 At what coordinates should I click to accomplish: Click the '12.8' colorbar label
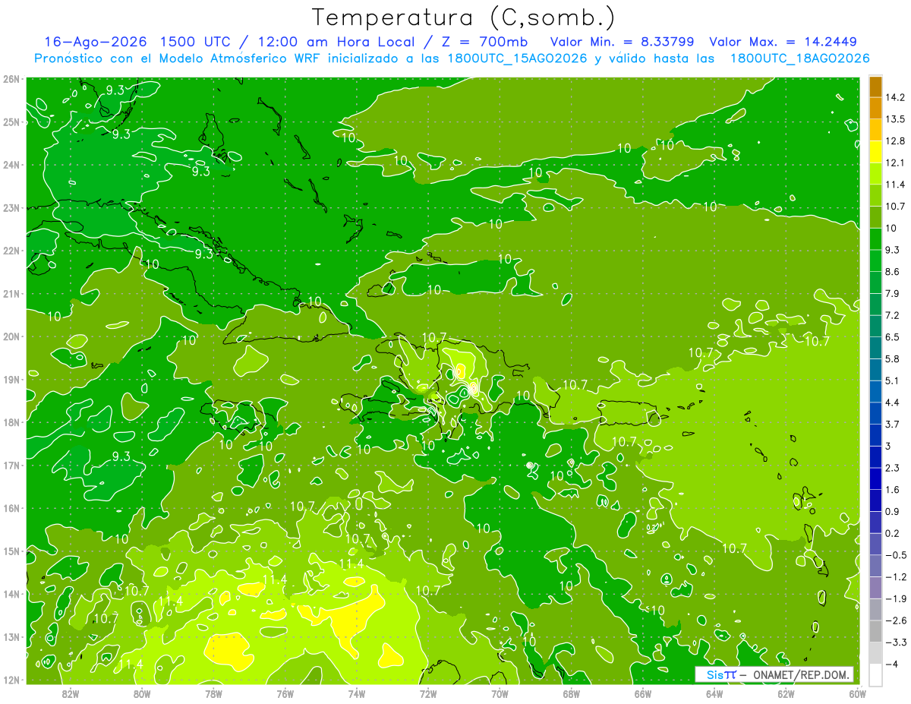pos(895,140)
